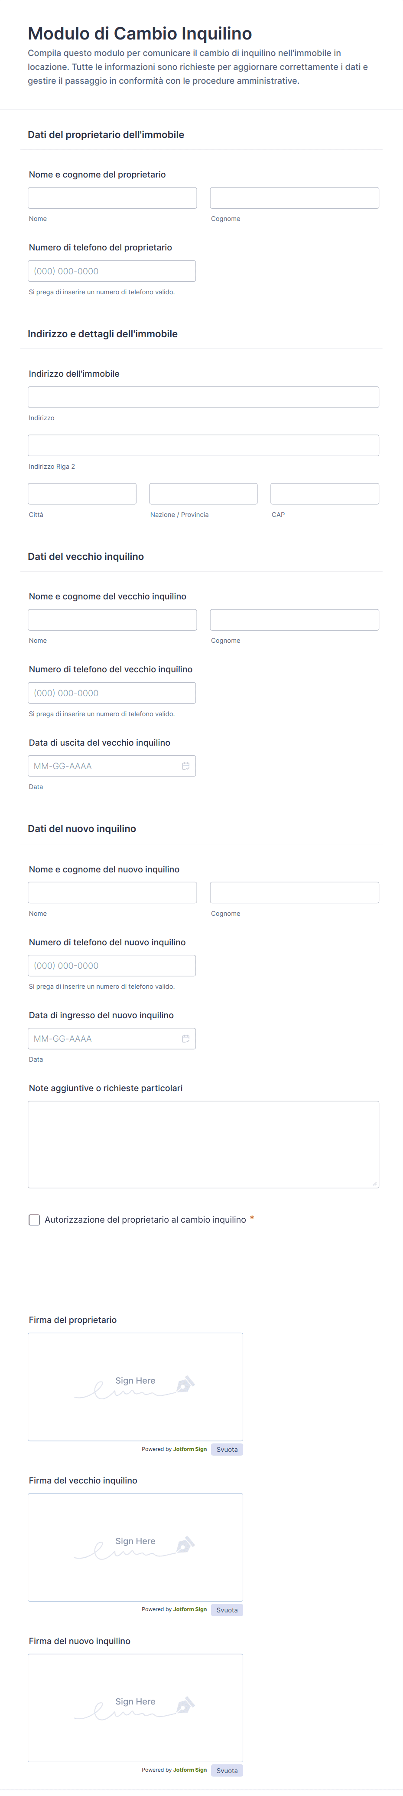Click the CAP postal code field
The width and height of the screenshot is (403, 1796).
pos(324,493)
